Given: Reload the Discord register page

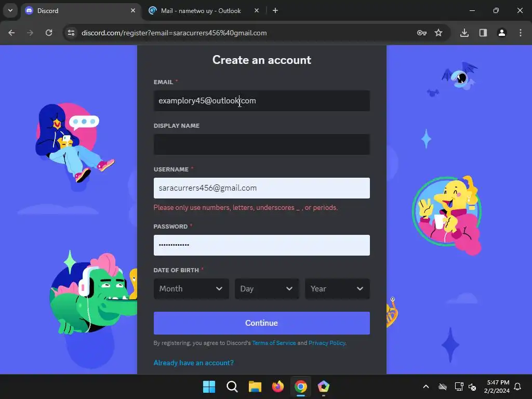Looking at the screenshot, I should pyautogui.click(x=49, y=33).
